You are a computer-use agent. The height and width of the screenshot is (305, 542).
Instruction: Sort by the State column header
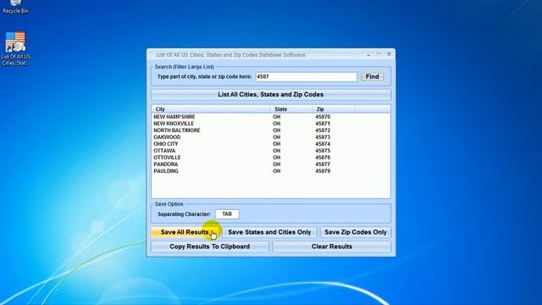pyautogui.click(x=291, y=109)
